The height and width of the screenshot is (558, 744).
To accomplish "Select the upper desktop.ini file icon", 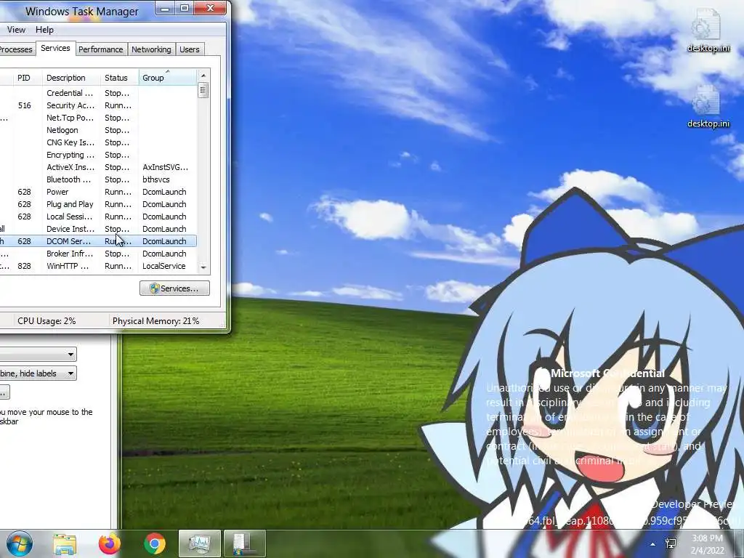I will click(708, 30).
